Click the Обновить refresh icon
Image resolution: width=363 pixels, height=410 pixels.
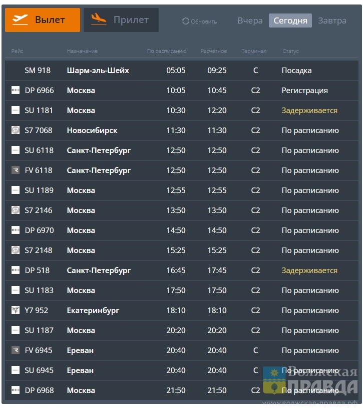coord(186,21)
